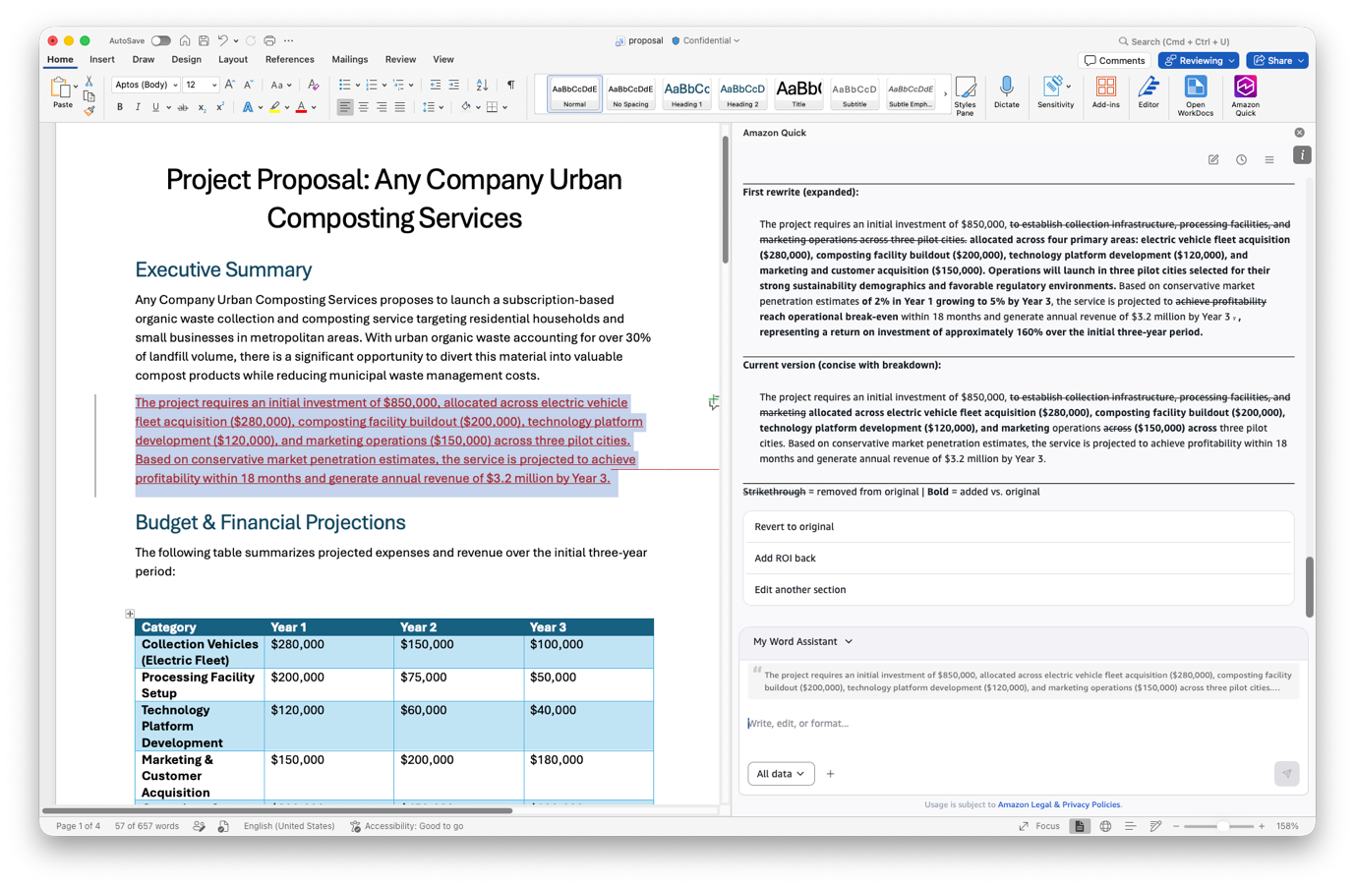
Task: Decrease paragraph indent
Action: (436, 86)
